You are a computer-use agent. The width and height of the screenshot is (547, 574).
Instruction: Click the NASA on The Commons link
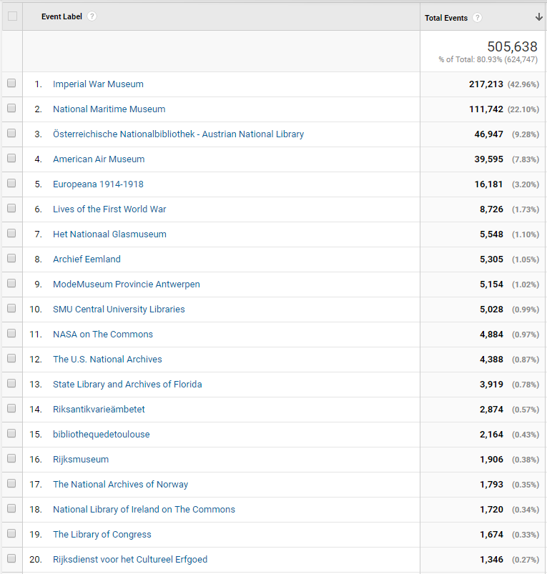click(103, 335)
